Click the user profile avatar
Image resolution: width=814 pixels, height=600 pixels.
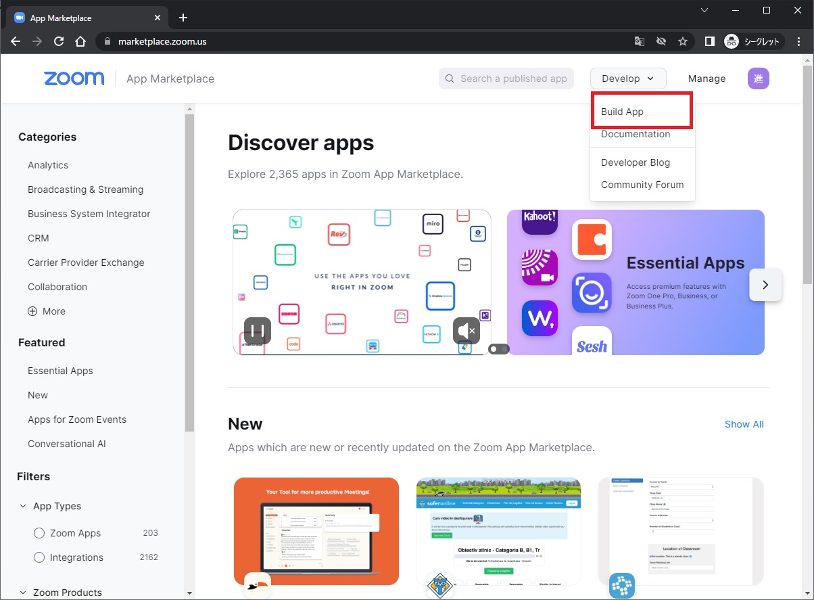pos(758,78)
